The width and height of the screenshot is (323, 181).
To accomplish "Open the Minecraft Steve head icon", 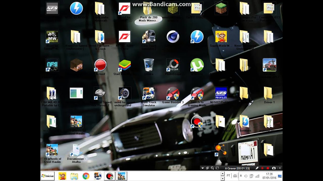I will click(x=76, y=65).
